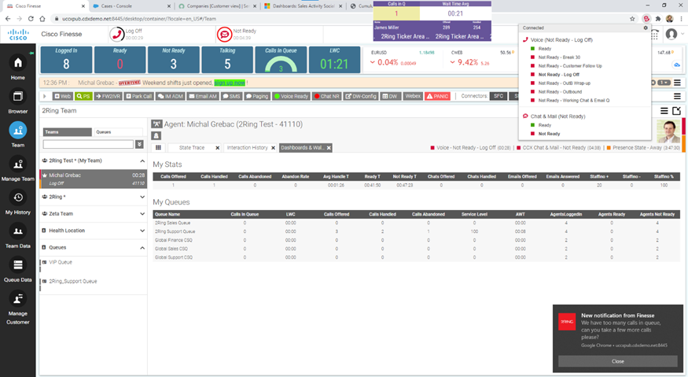The image size is (688, 377).
Task: Click the Finesse extension icon in Chrome toolbar
Action: 646,18
